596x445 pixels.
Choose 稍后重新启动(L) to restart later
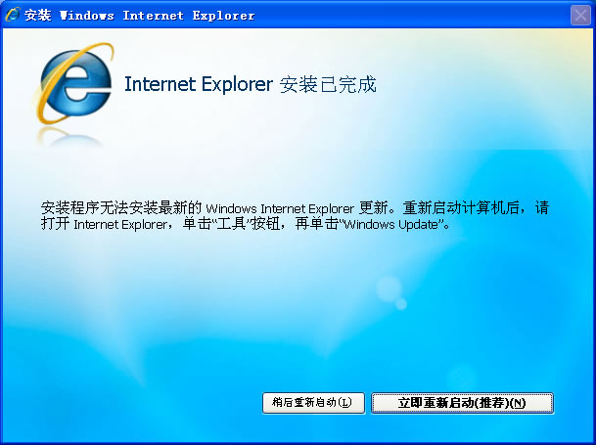coord(313,403)
